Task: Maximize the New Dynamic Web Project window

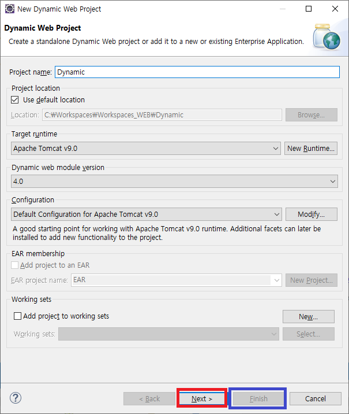Action: pos(309,9)
